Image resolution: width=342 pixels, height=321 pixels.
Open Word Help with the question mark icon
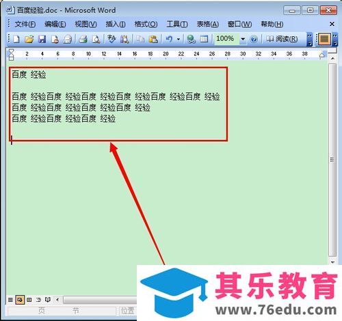[x=254, y=39]
